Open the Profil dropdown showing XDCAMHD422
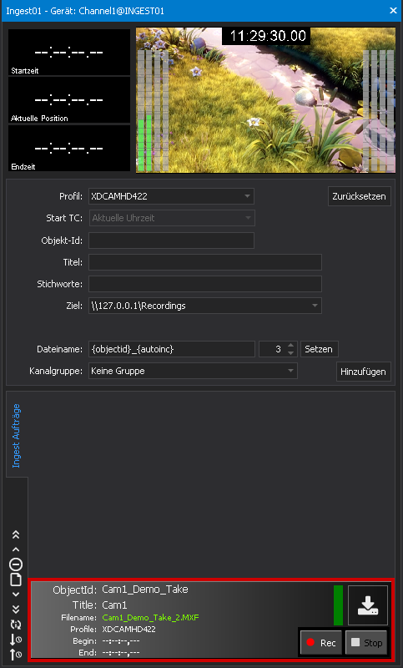This screenshot has height=668, width=403. point(171,196)
